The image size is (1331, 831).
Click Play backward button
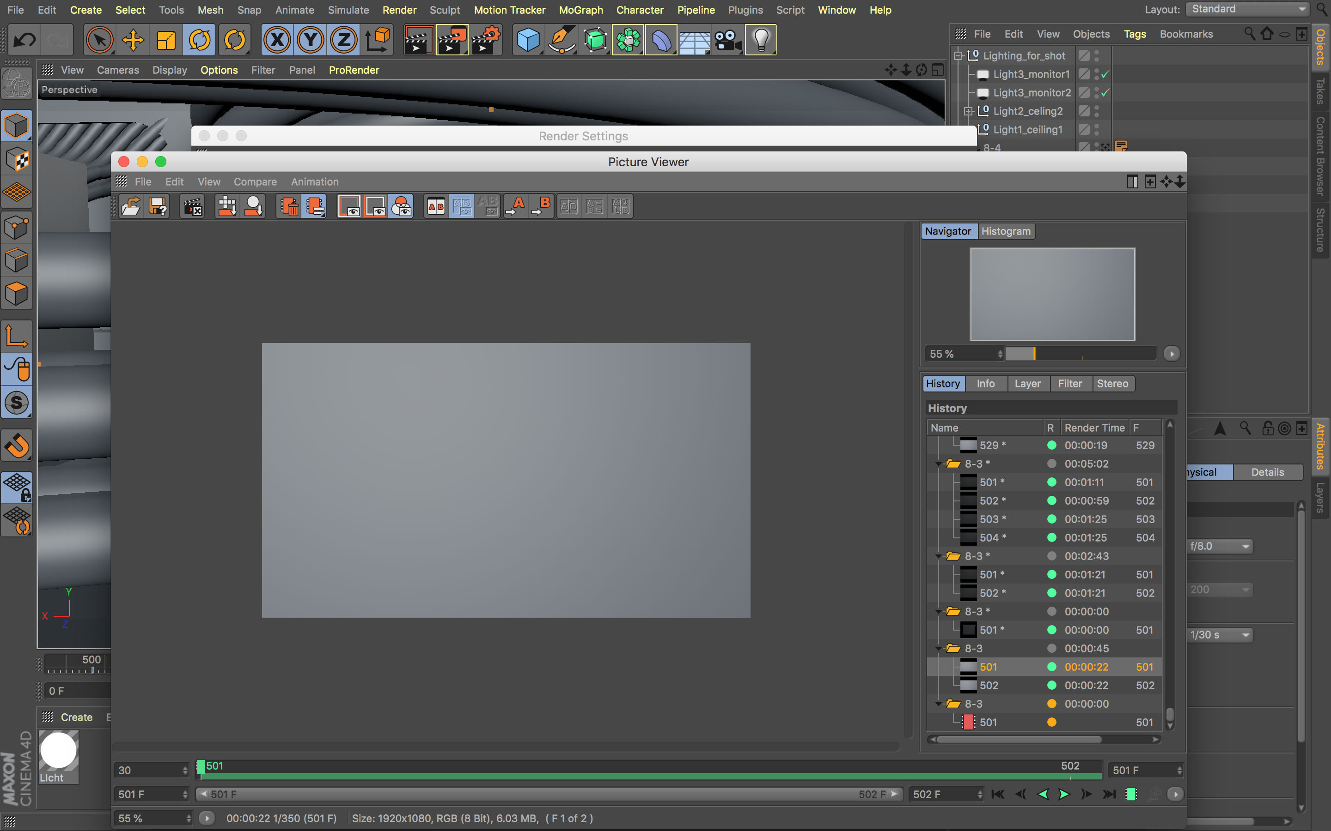pos(1043,795)
